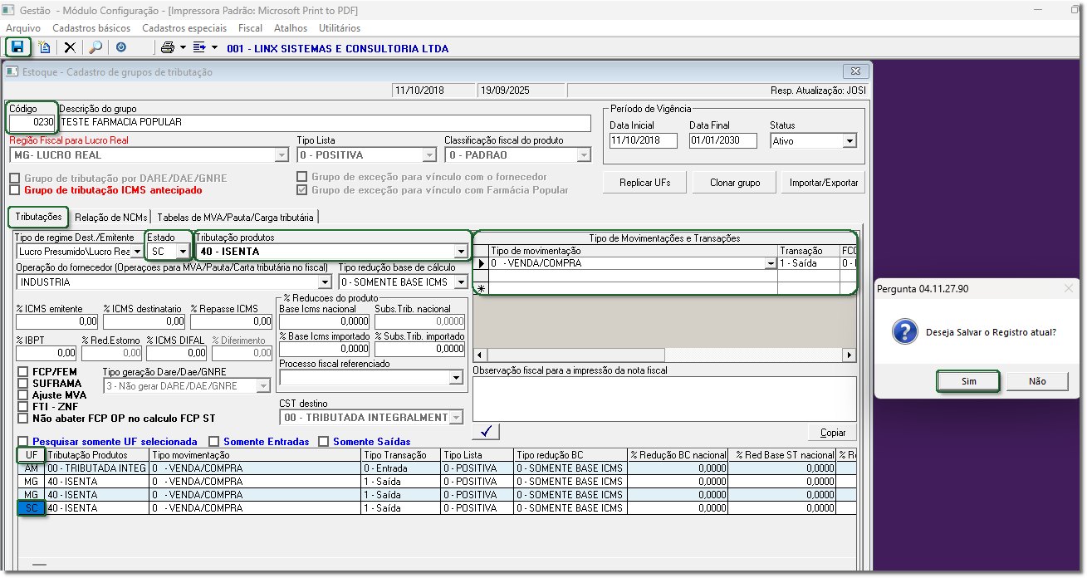Click the Descrição do grupo text field
Screen dimensions: 1087x578
click(x=325, y=122)
